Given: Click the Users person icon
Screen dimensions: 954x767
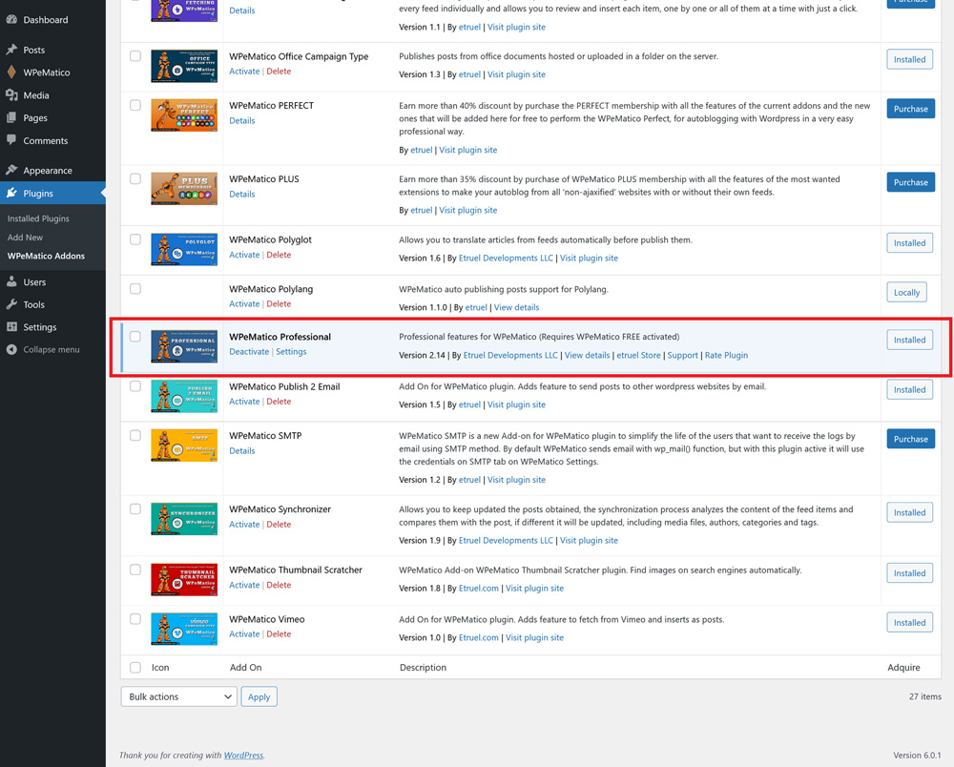Looking at the screenshot, I should point(11,281).
